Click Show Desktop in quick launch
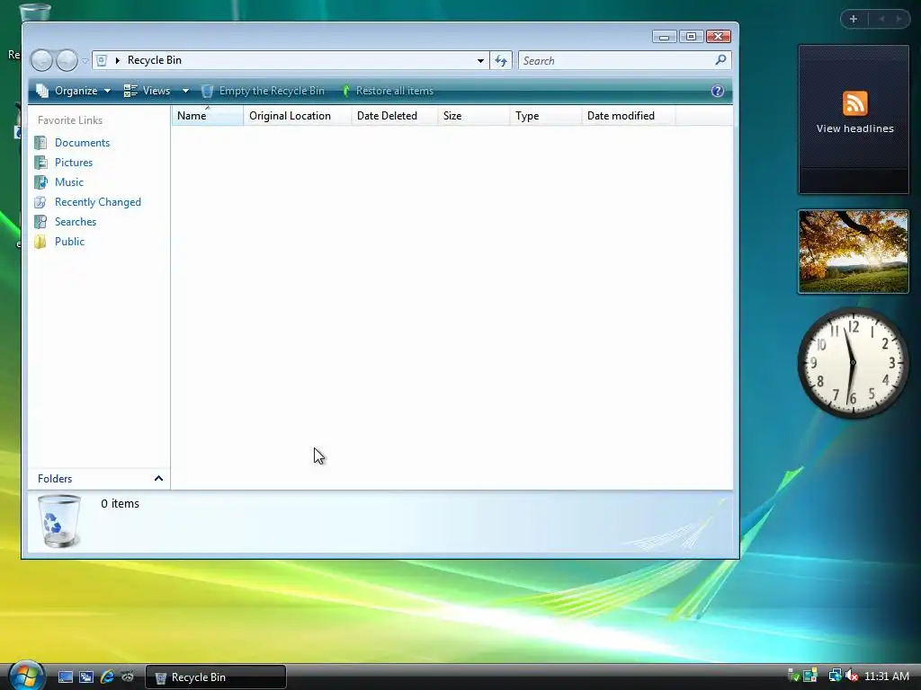 [x=66, y=677]
